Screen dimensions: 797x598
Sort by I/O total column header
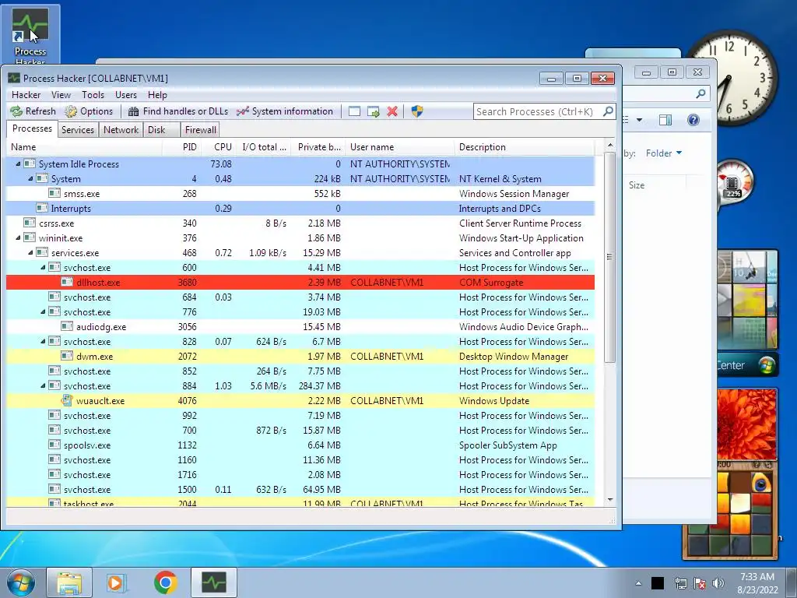point(265,147)
